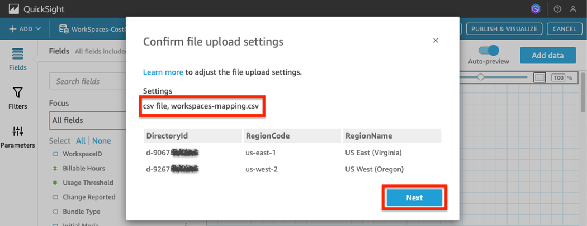Viewport: 587px width, 226px height.
Task: Click the QuickSight logo icon
Action: [x=14, y=8]
